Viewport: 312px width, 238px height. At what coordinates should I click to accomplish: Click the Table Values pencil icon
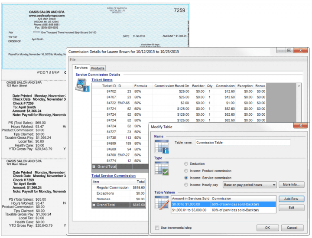161,203
